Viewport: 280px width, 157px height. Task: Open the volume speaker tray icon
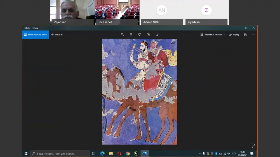point(229,154)
